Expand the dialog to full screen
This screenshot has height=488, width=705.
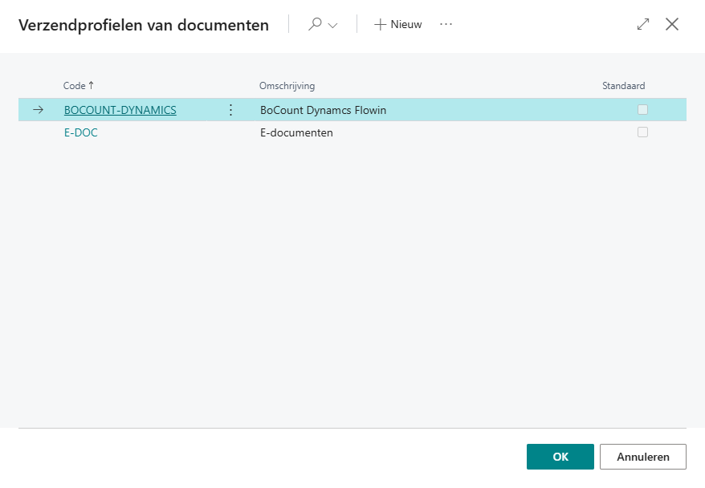click(x=643, y=24)
